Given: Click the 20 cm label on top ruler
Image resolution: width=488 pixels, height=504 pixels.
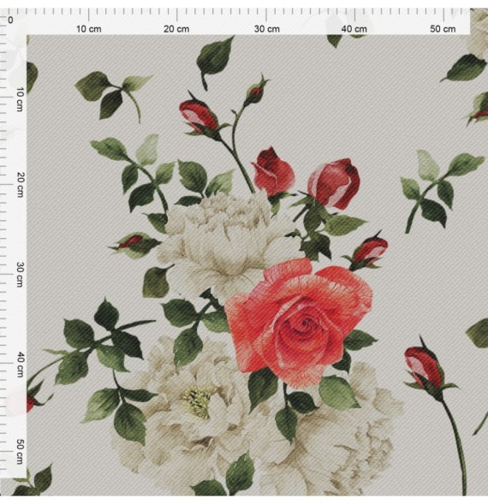Looking at the screenshot, I should [x=176, y=29].
